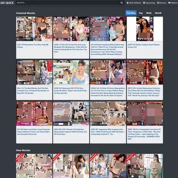Open the Upcoming menu item
The image size is (178, 178).
coord(149,3)
